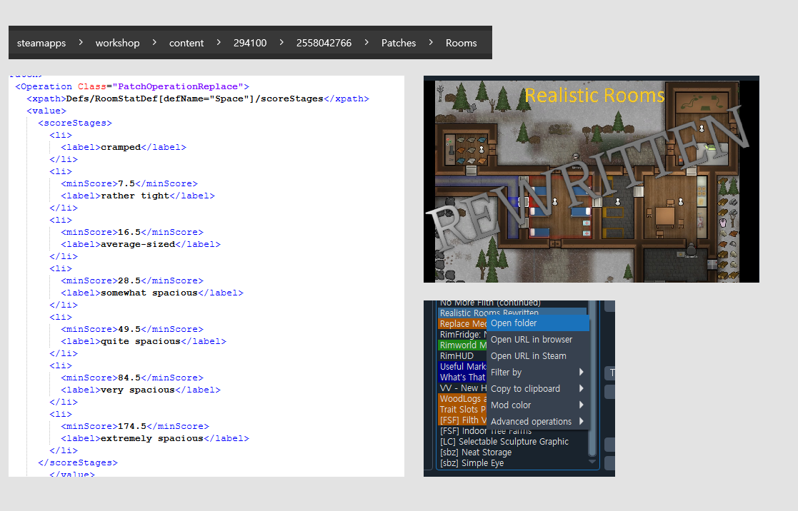The image size is (798, 511).
Task: Select Realistic Rooms Rewritten in mod list
Action: 512,312
